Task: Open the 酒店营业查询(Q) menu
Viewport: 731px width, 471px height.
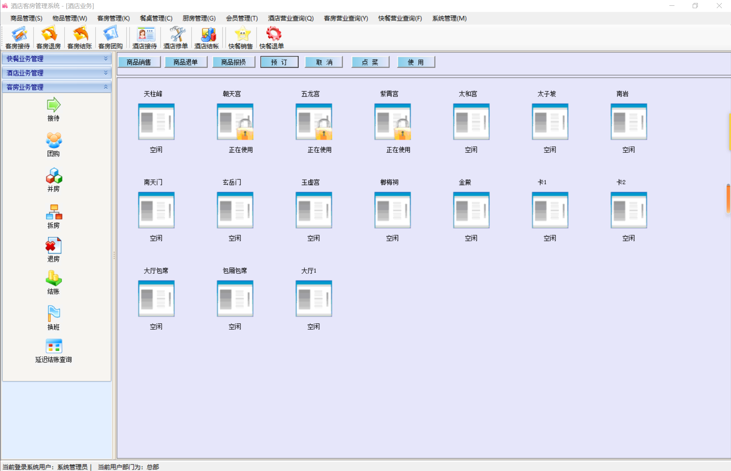Action: tap(291, 18)
